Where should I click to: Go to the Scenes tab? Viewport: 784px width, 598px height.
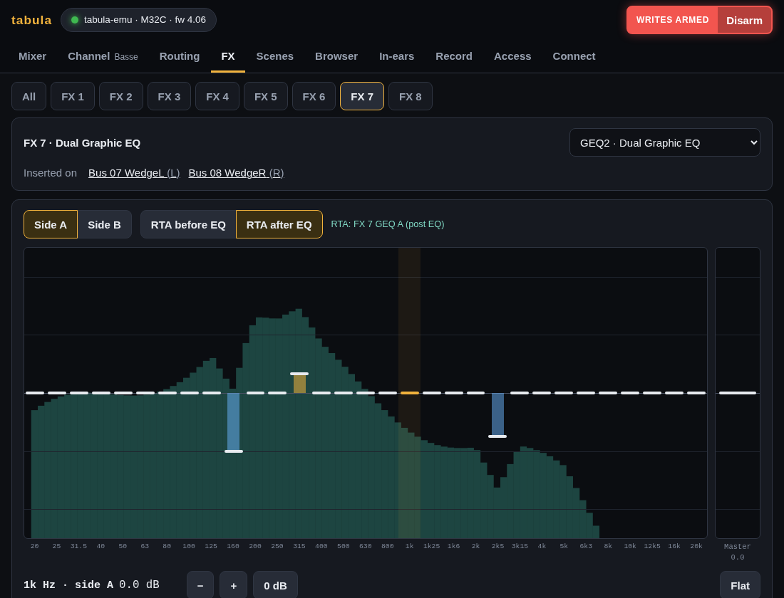pyautogui.click(x=275, y=56)
